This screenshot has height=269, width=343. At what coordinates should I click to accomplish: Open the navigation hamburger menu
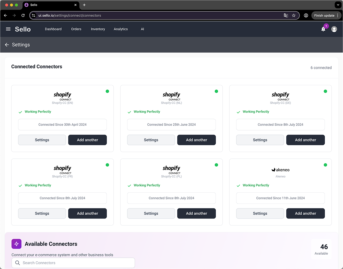(8, 29)
